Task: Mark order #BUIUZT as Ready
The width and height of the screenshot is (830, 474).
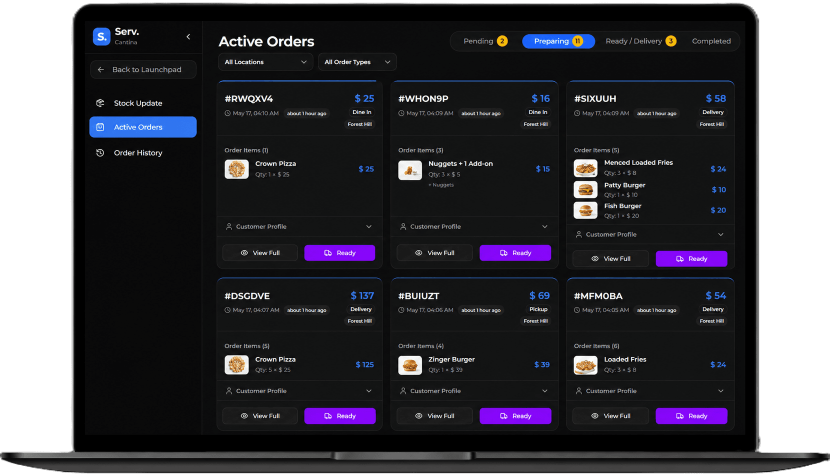Action: tap(515, 416)
